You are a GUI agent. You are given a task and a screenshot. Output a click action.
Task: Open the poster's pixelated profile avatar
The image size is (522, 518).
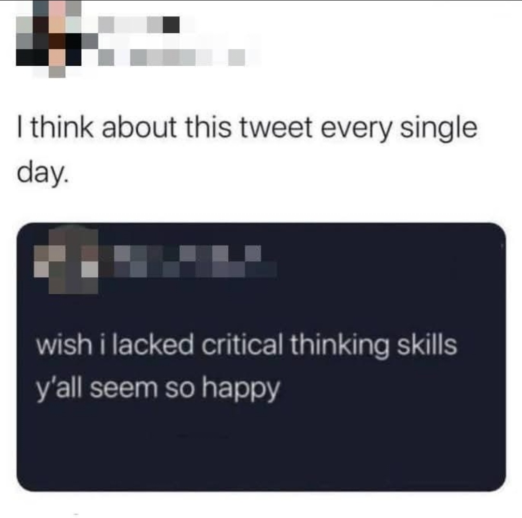[x=49, y=39]
